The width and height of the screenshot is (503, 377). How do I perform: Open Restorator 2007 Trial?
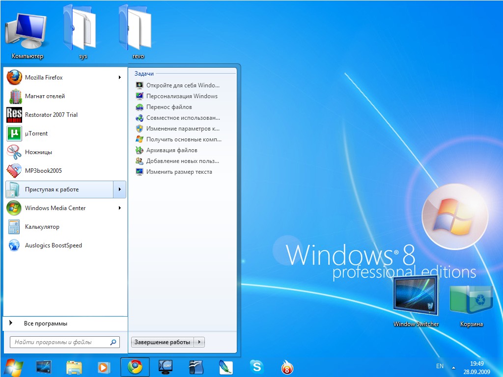click(51, 115)
